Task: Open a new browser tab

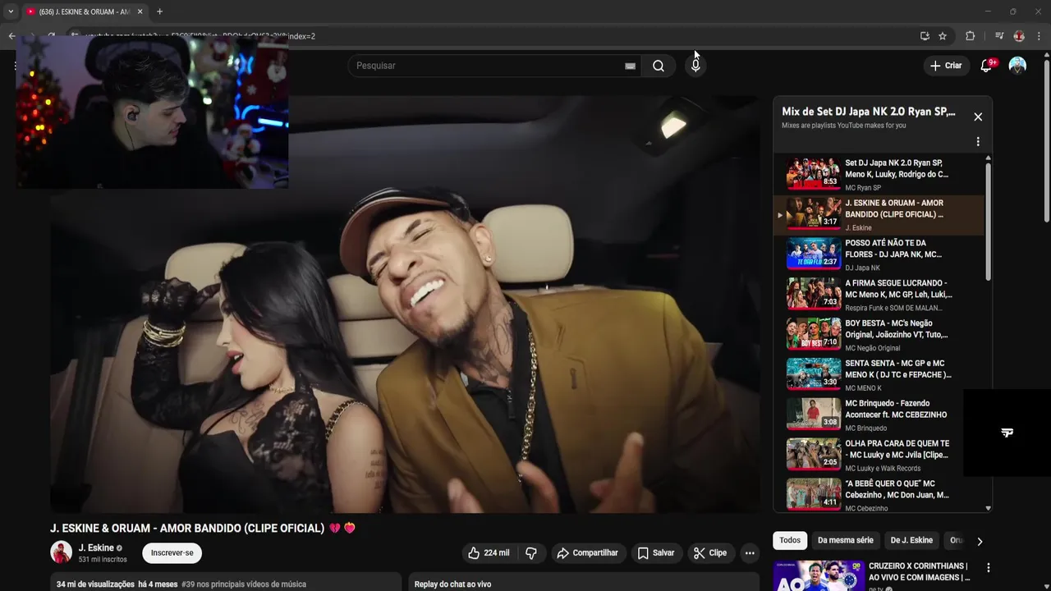Action: pos(159,11)
